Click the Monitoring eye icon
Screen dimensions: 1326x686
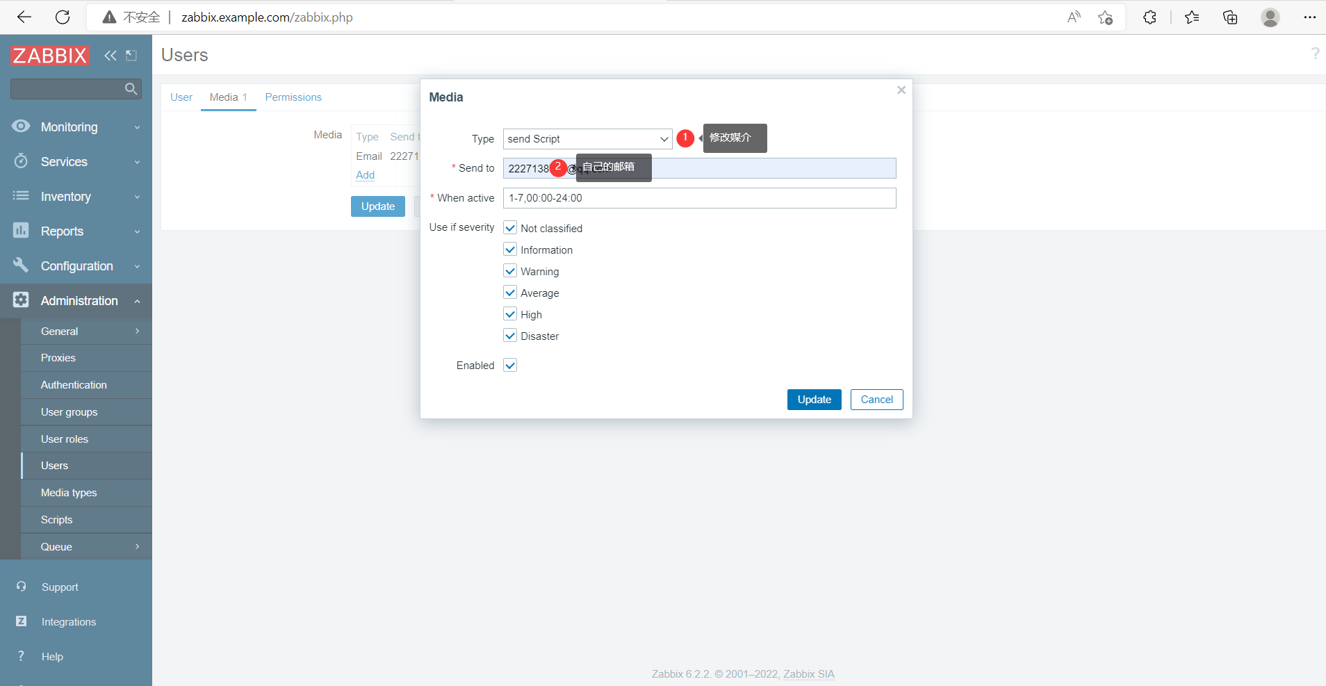click(x=21, y=126)
